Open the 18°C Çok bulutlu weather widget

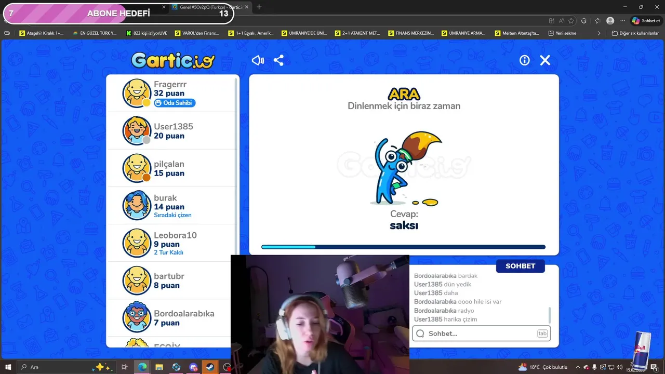(x=542, y=367)
